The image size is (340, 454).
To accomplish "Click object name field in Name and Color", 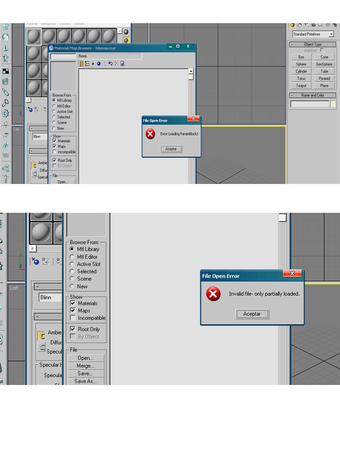I will point(310,104).
